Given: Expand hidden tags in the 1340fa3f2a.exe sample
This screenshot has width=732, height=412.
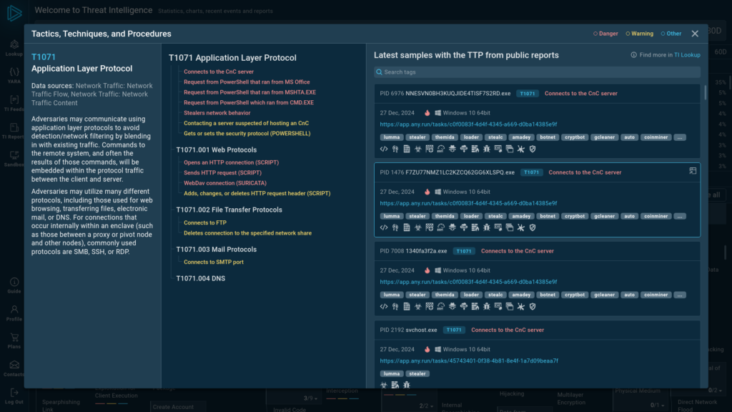Looking at the screenshot, I should pyautogui.click(x=679, y=294).
